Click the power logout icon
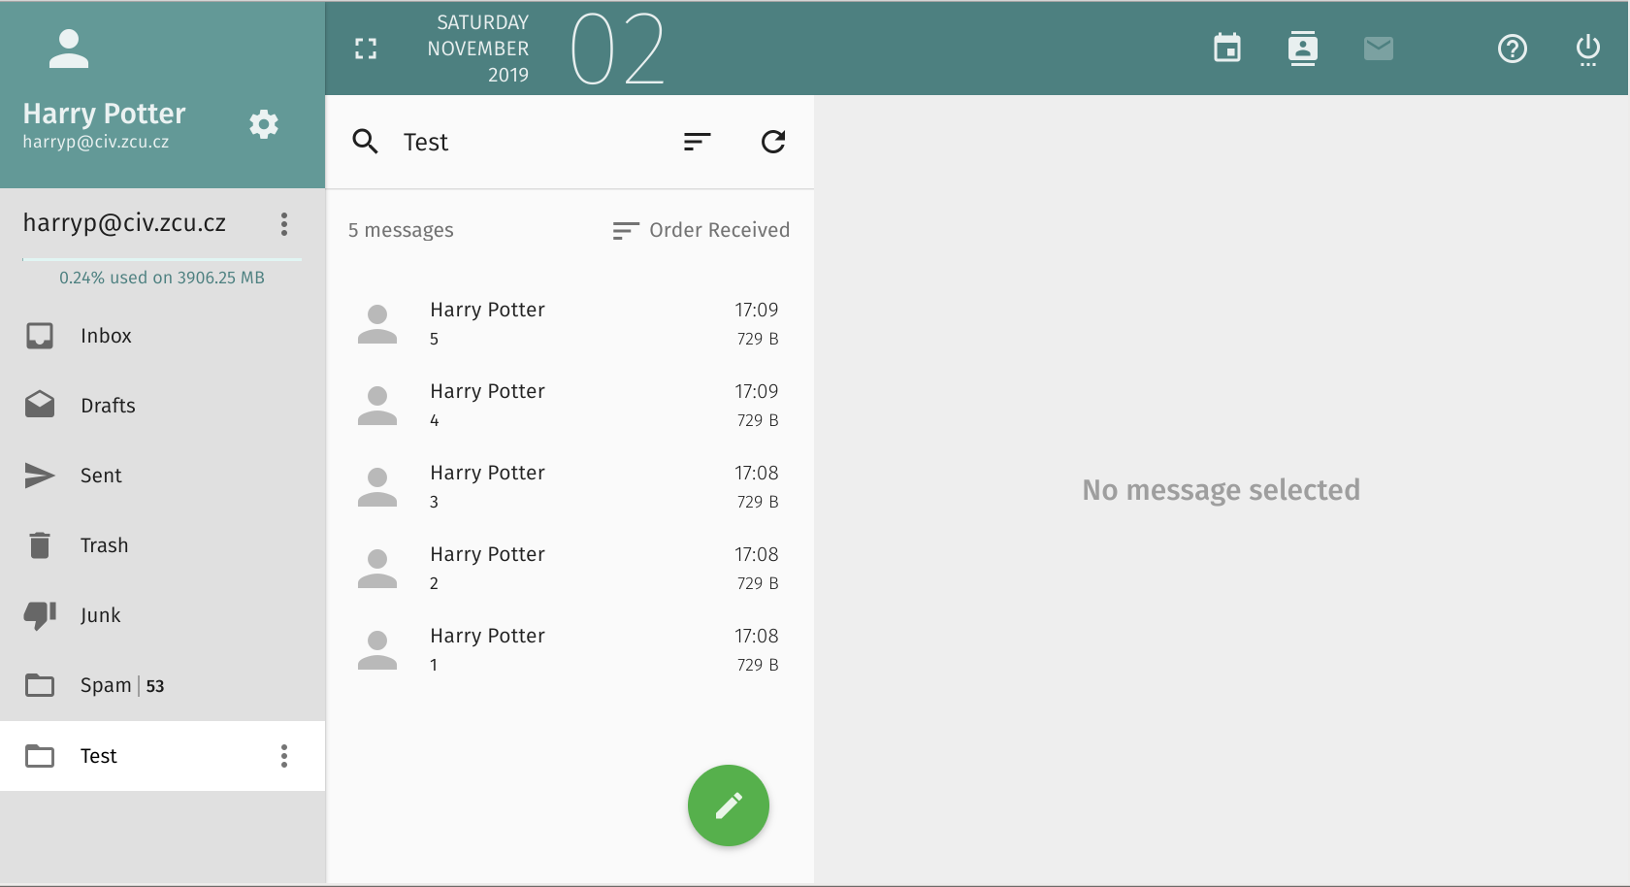This screenshot has height=887, width=1630. [1587, 48]
